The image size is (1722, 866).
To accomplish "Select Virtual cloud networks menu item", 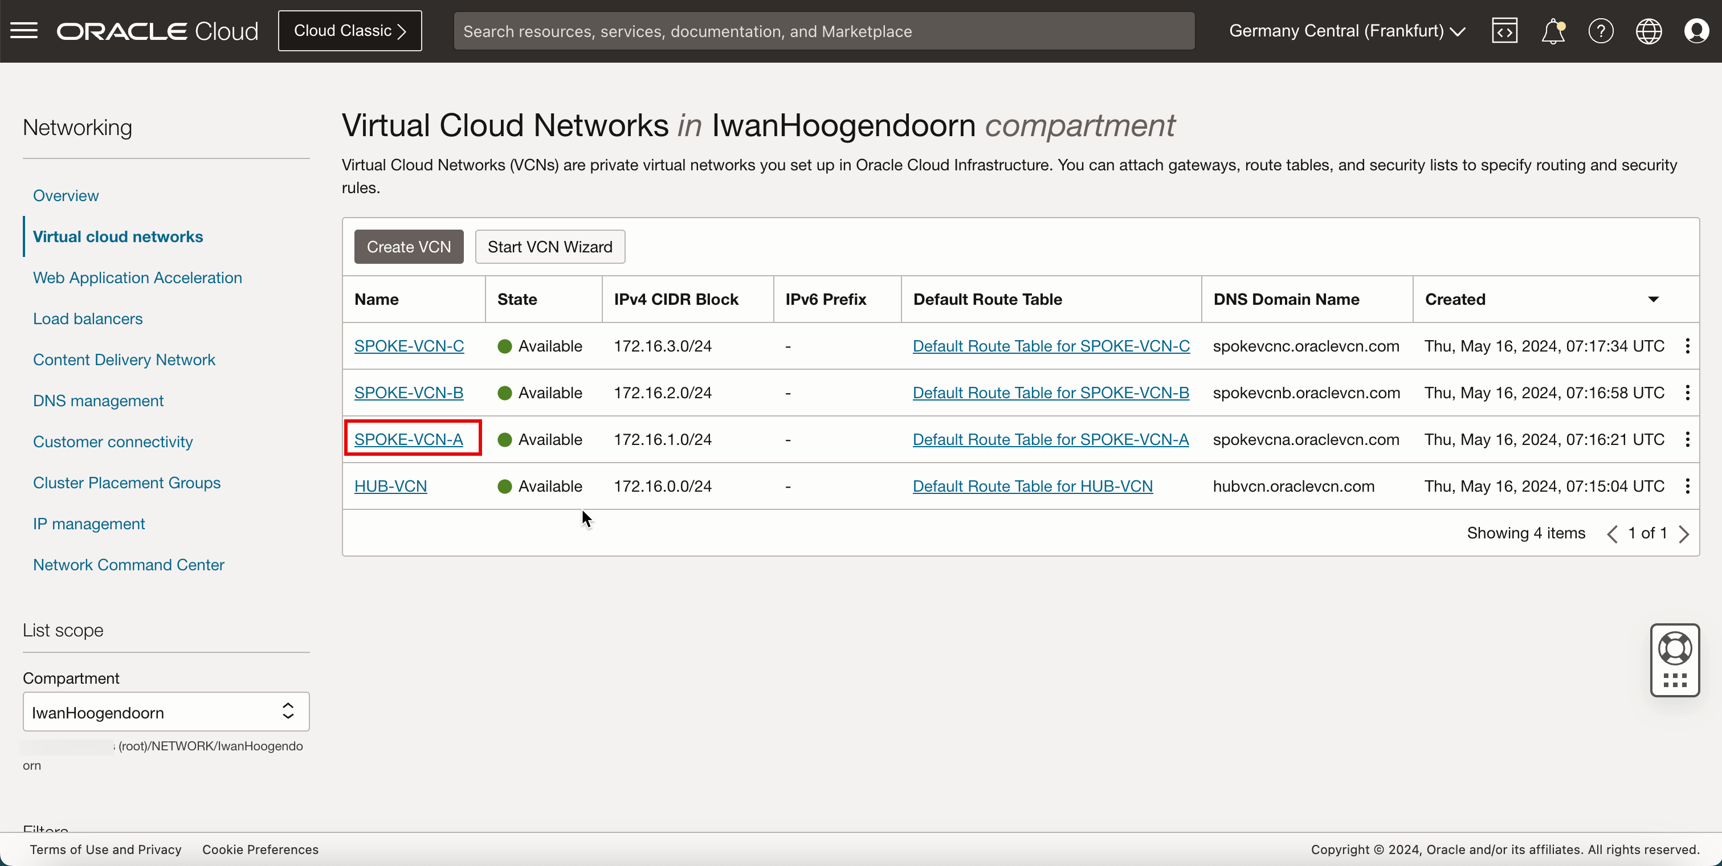I will coord(118,235).
